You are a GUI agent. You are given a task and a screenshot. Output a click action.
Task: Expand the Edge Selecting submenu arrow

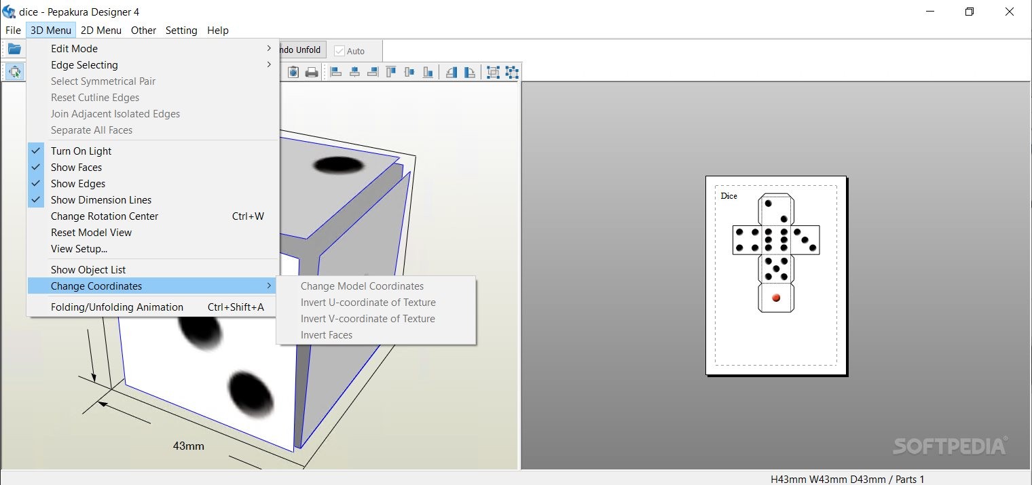pos(269,64)
